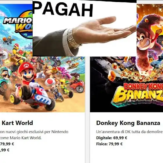
Task: Click the golden banana gem chunk
Action: (x=112, y=76)
